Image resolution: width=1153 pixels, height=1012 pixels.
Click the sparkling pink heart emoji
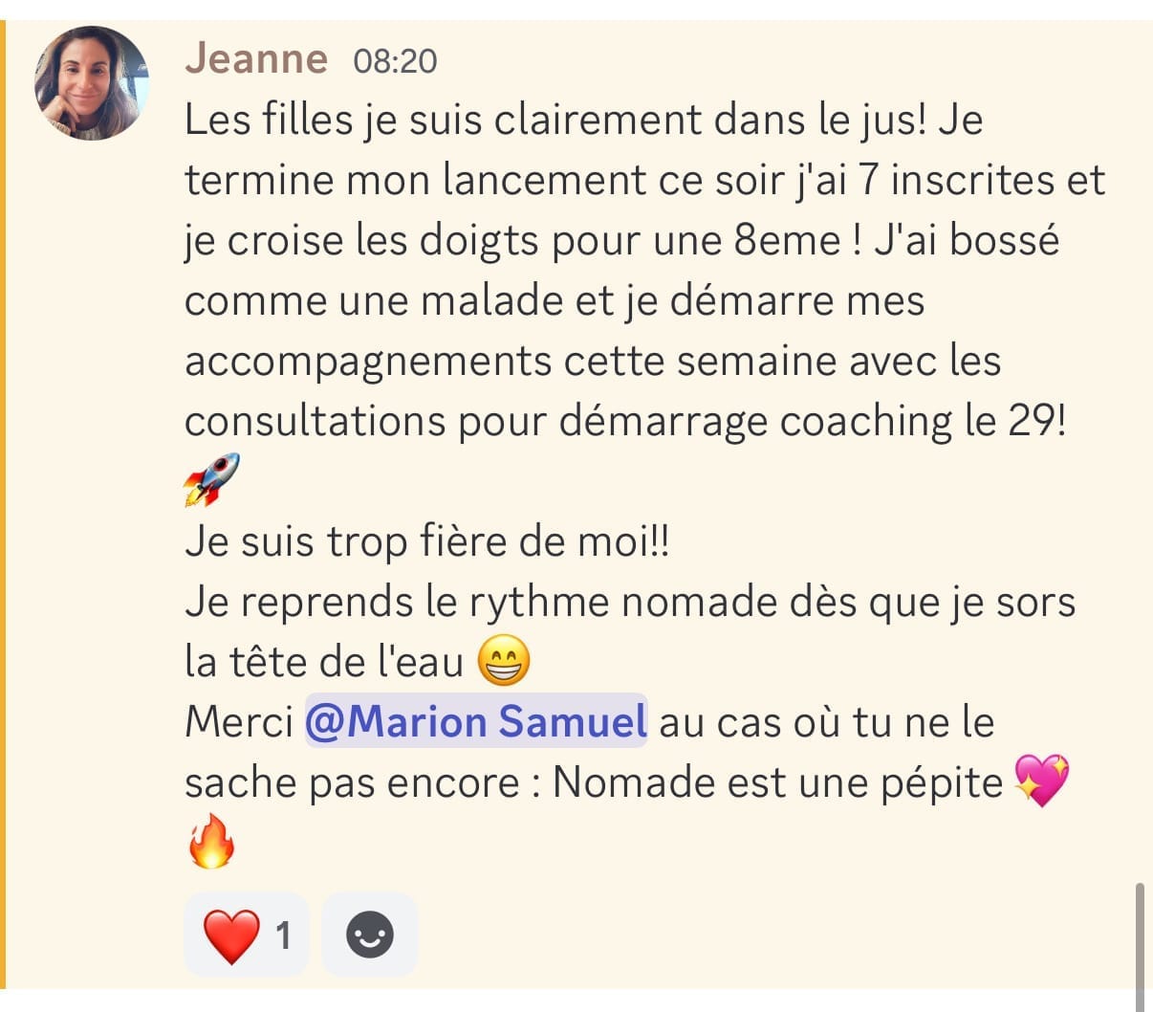tap(1041, 781)
